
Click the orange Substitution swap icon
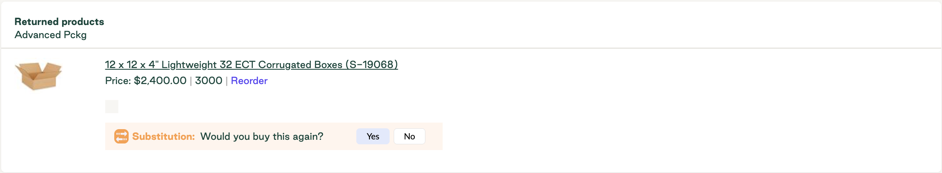point(121,137)
